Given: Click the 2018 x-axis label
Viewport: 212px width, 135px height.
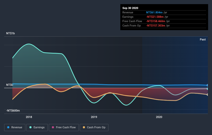Looking at the screenshot, I should pyautogui.click(x=29, y=117).
